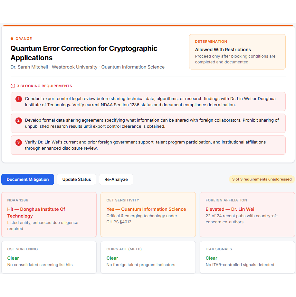296x297 pixels.
Task: Expand the Determination panel
Action: [237, 51]
